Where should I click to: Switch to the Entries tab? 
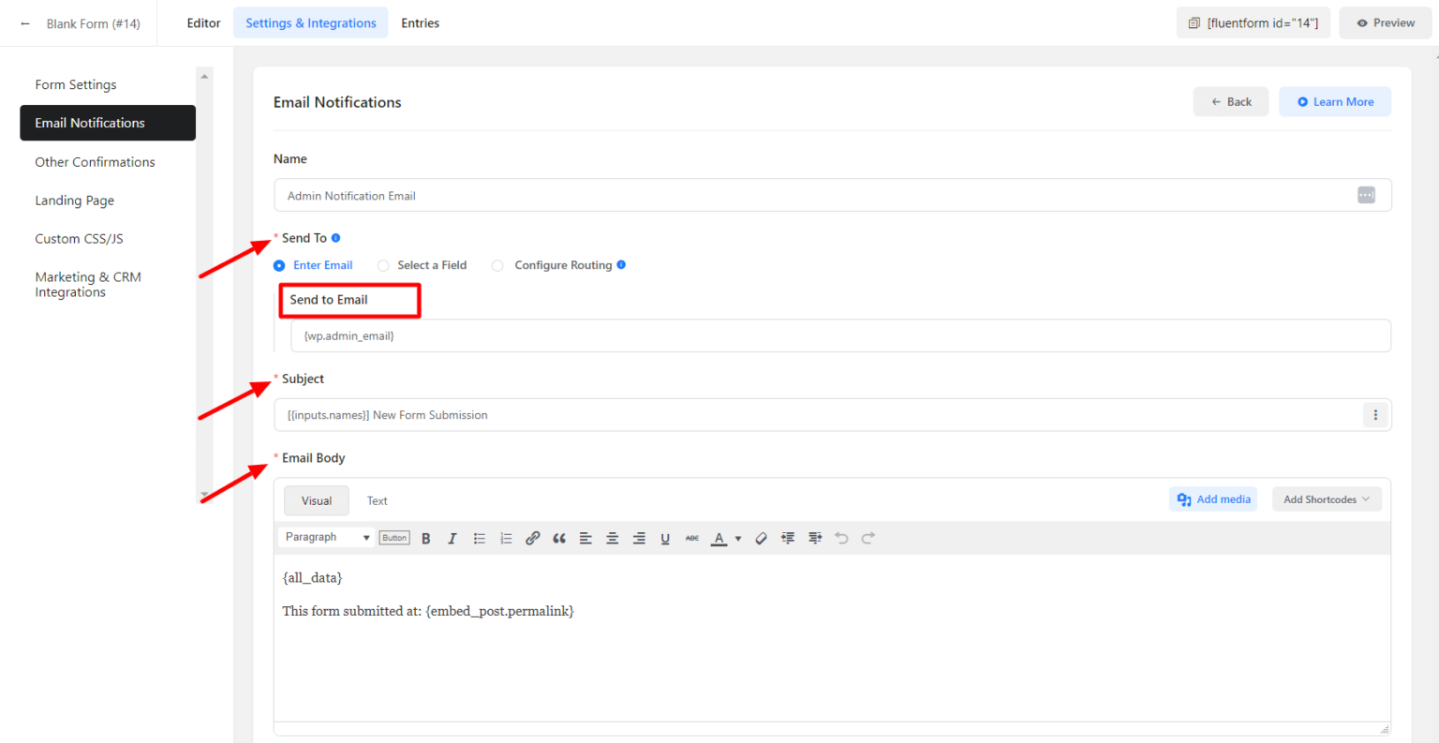(x=420, y=22)
